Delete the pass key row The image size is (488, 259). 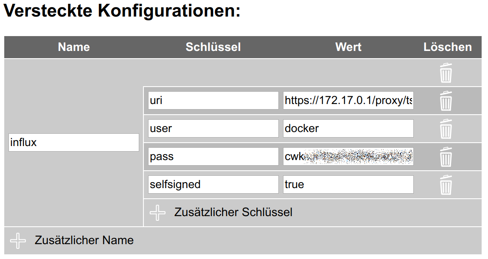pyautogui.click(x=446, y=157)
